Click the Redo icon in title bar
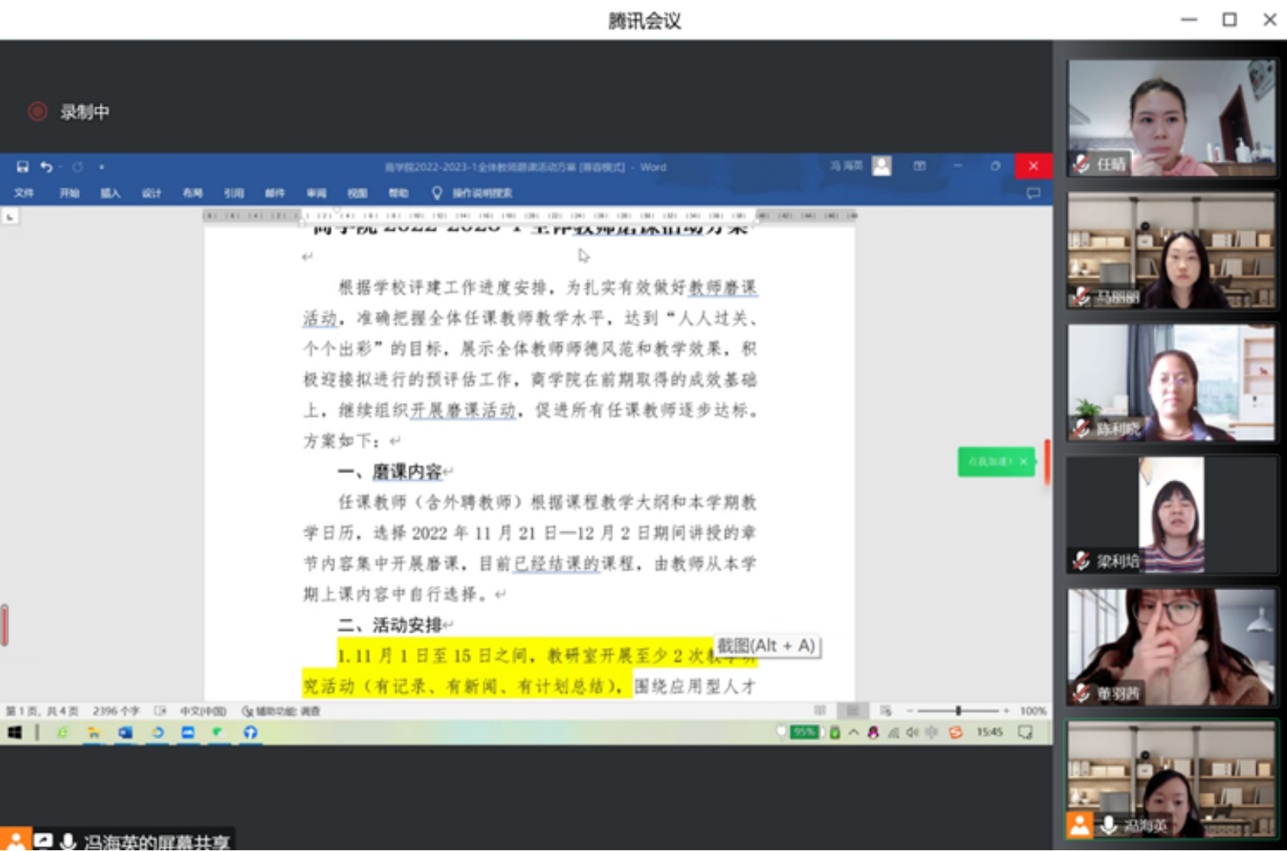 [x=77, y=167]
